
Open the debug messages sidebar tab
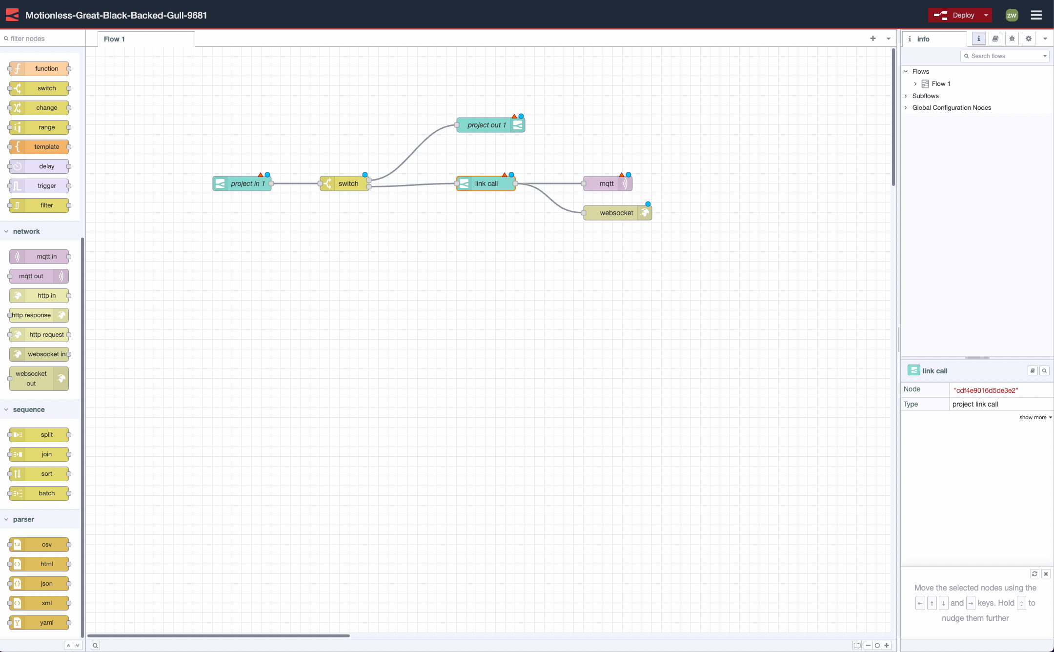click(x=1012, y=39)
